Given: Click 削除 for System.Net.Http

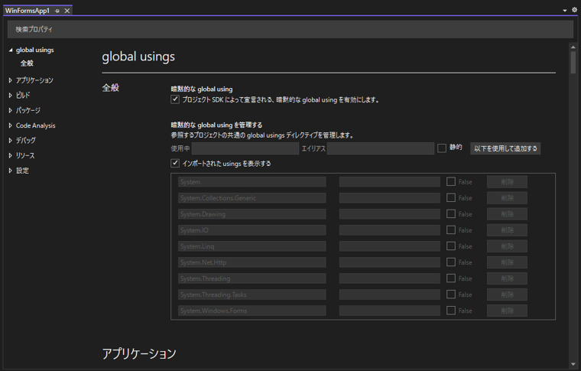Looking at the screenshot, I should coord(508,262).
